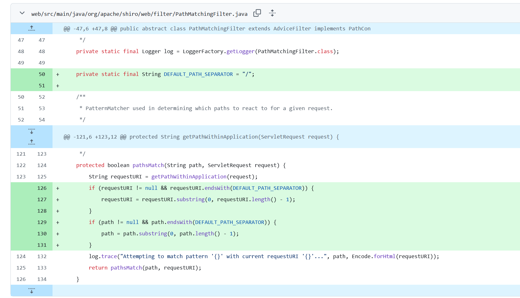Copy the PathMatchingFilter.java file path

(257, 13)
